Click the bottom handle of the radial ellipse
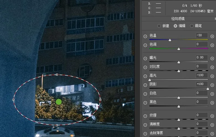This screenshot has height=137, width=216. 57,125
